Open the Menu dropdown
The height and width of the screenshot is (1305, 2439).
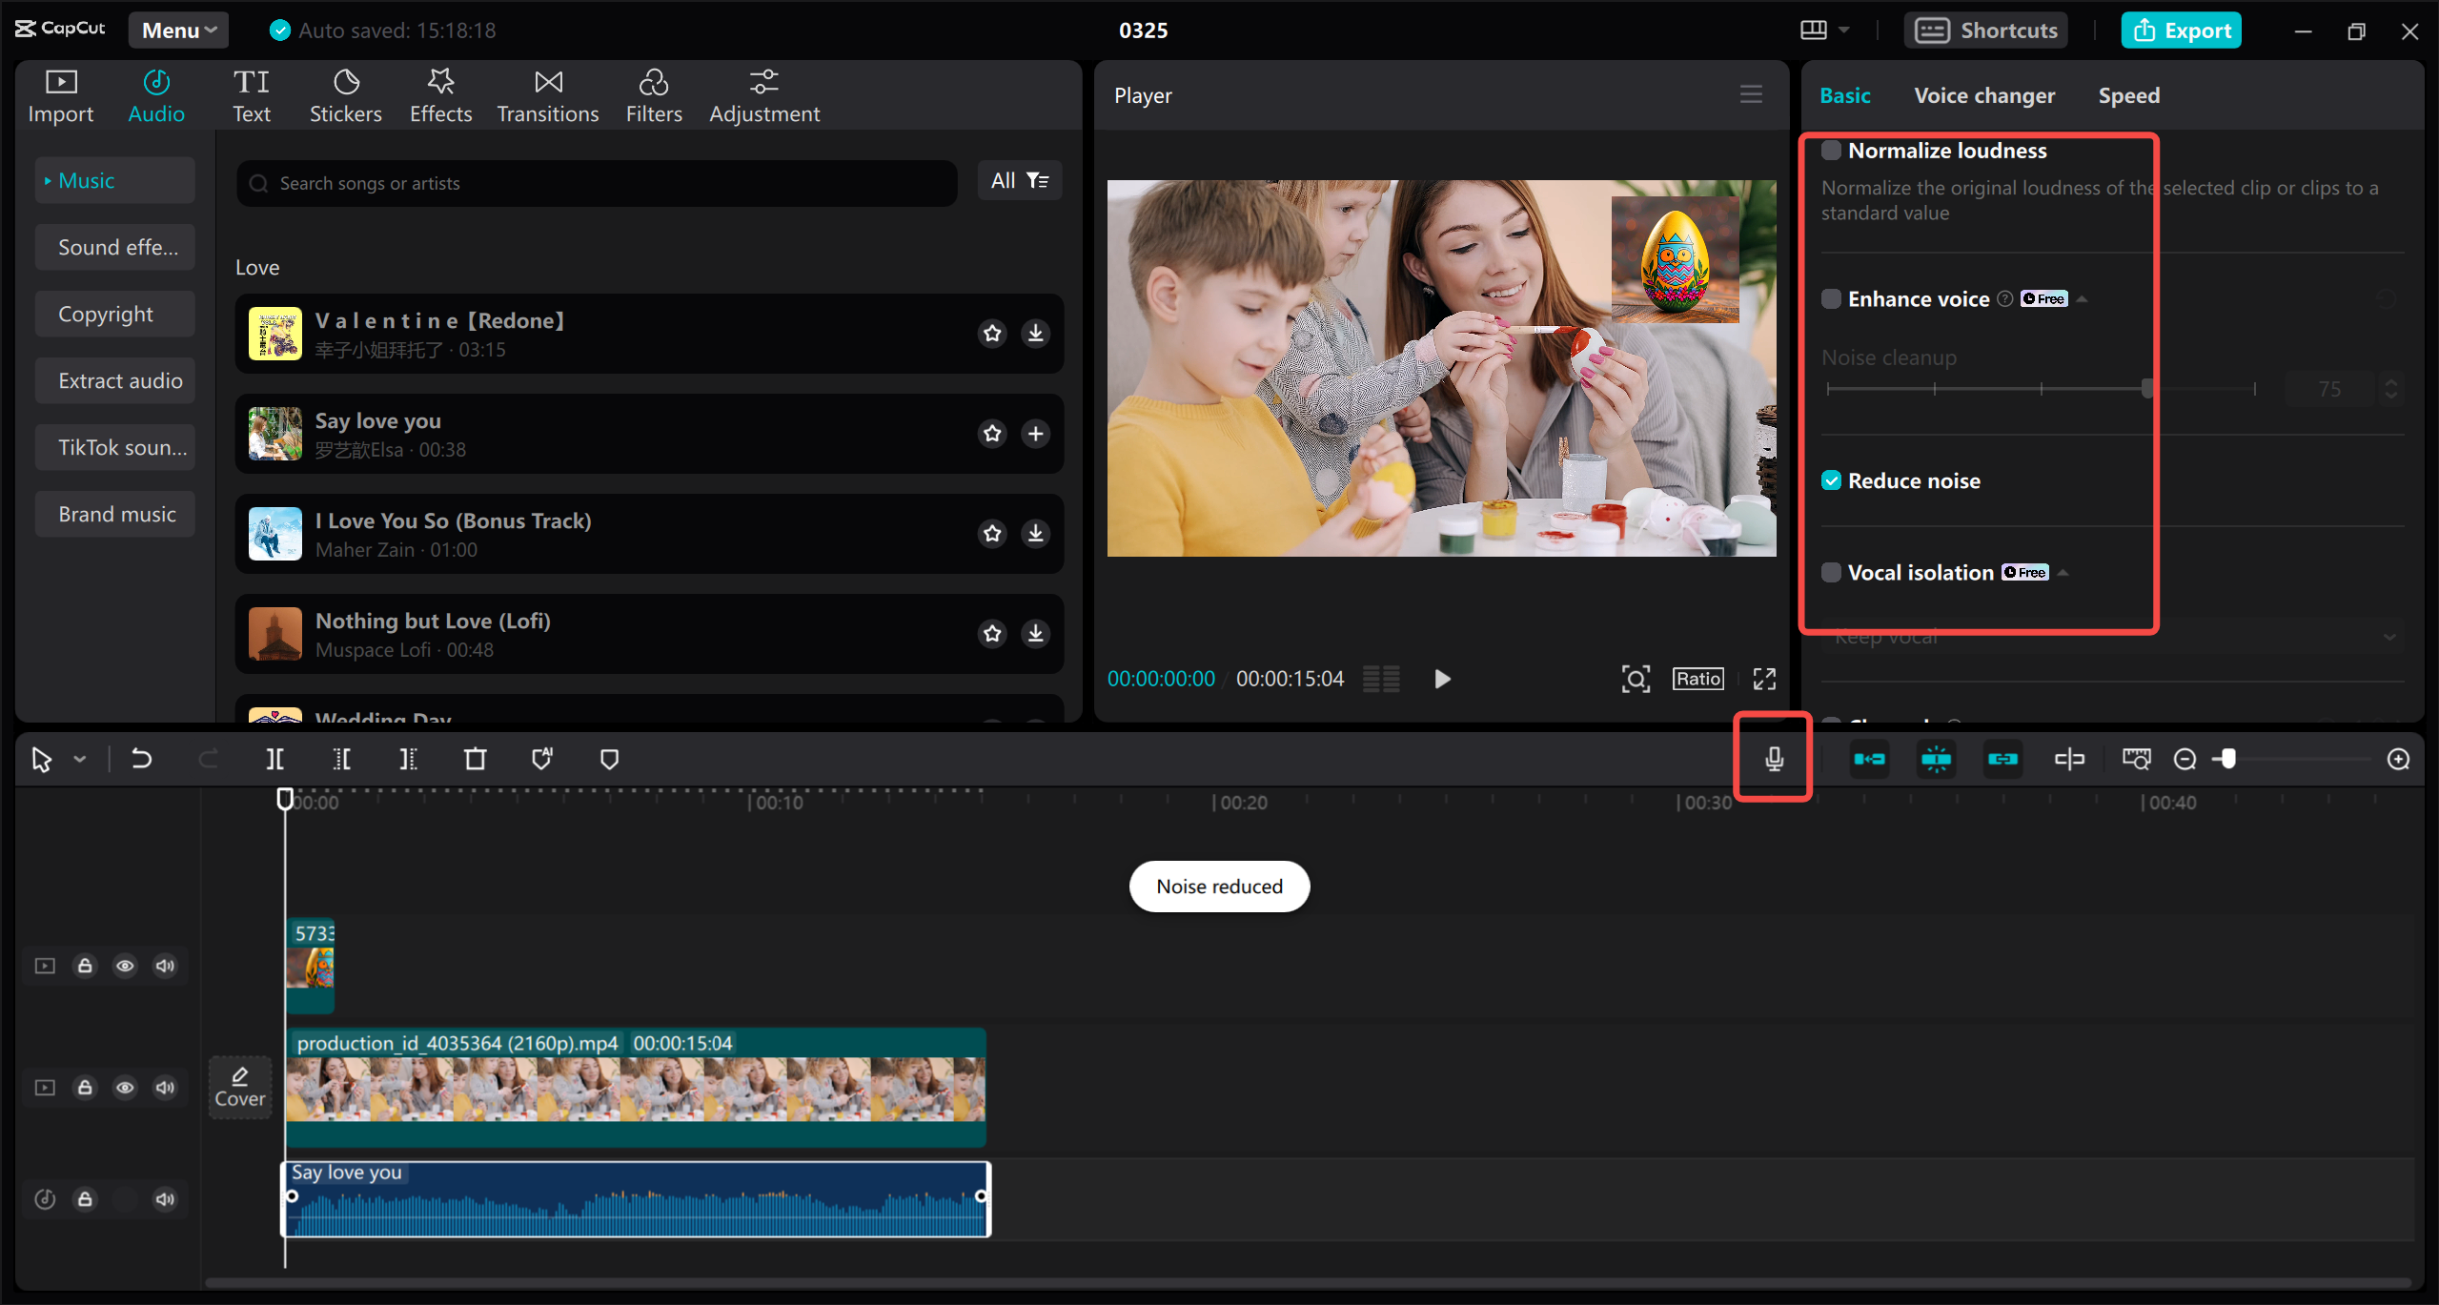(177, 30)
